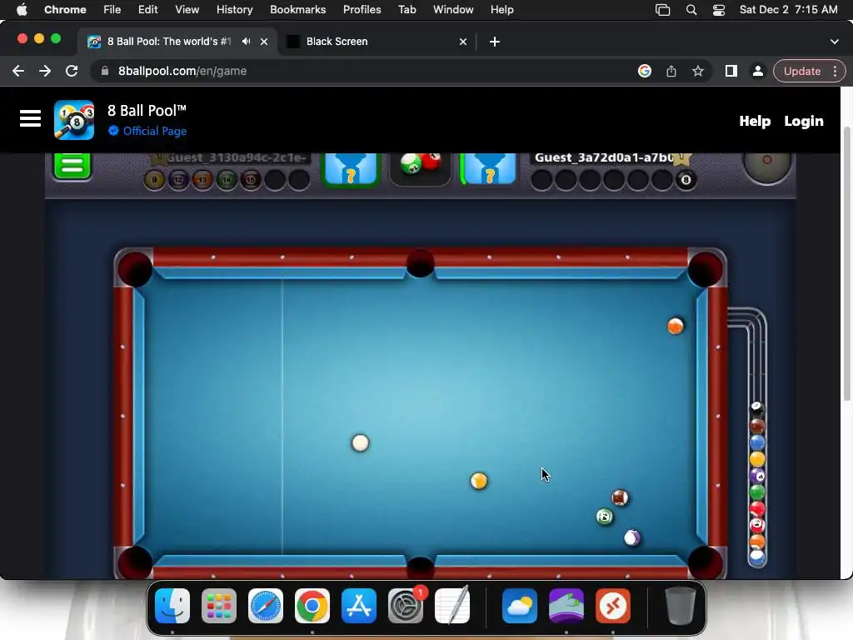The width and height of the screenshot is (853, 640).
Task: Click the date and time in menu bar
Action: coord(788,9)
